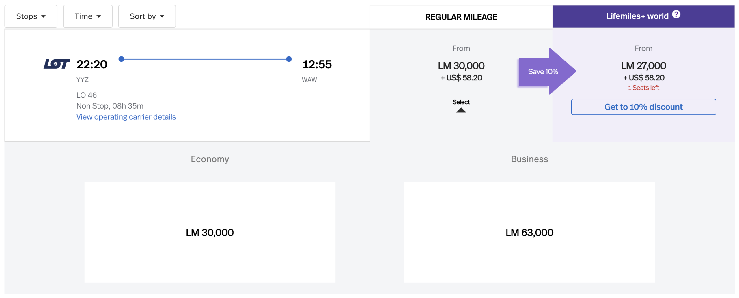The height and width of the screenshot is (298, 739).
Task: Open View operating carrier details
Action: pyautogui.click(x=126, y=117)
